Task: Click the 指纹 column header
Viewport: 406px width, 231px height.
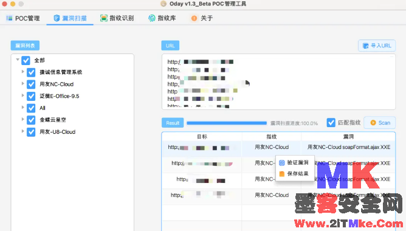Action: coord(272,137)
